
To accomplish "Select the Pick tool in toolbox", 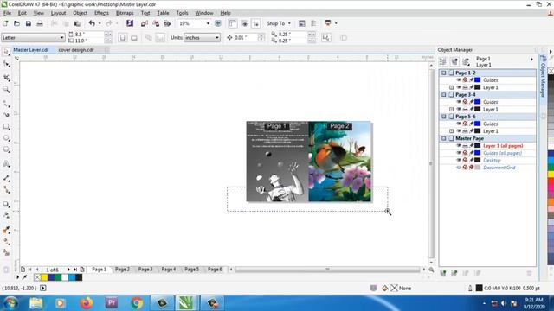I will 6,52.
